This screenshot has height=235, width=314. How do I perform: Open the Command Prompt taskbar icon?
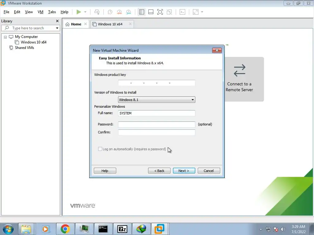[x=103, y=229]
